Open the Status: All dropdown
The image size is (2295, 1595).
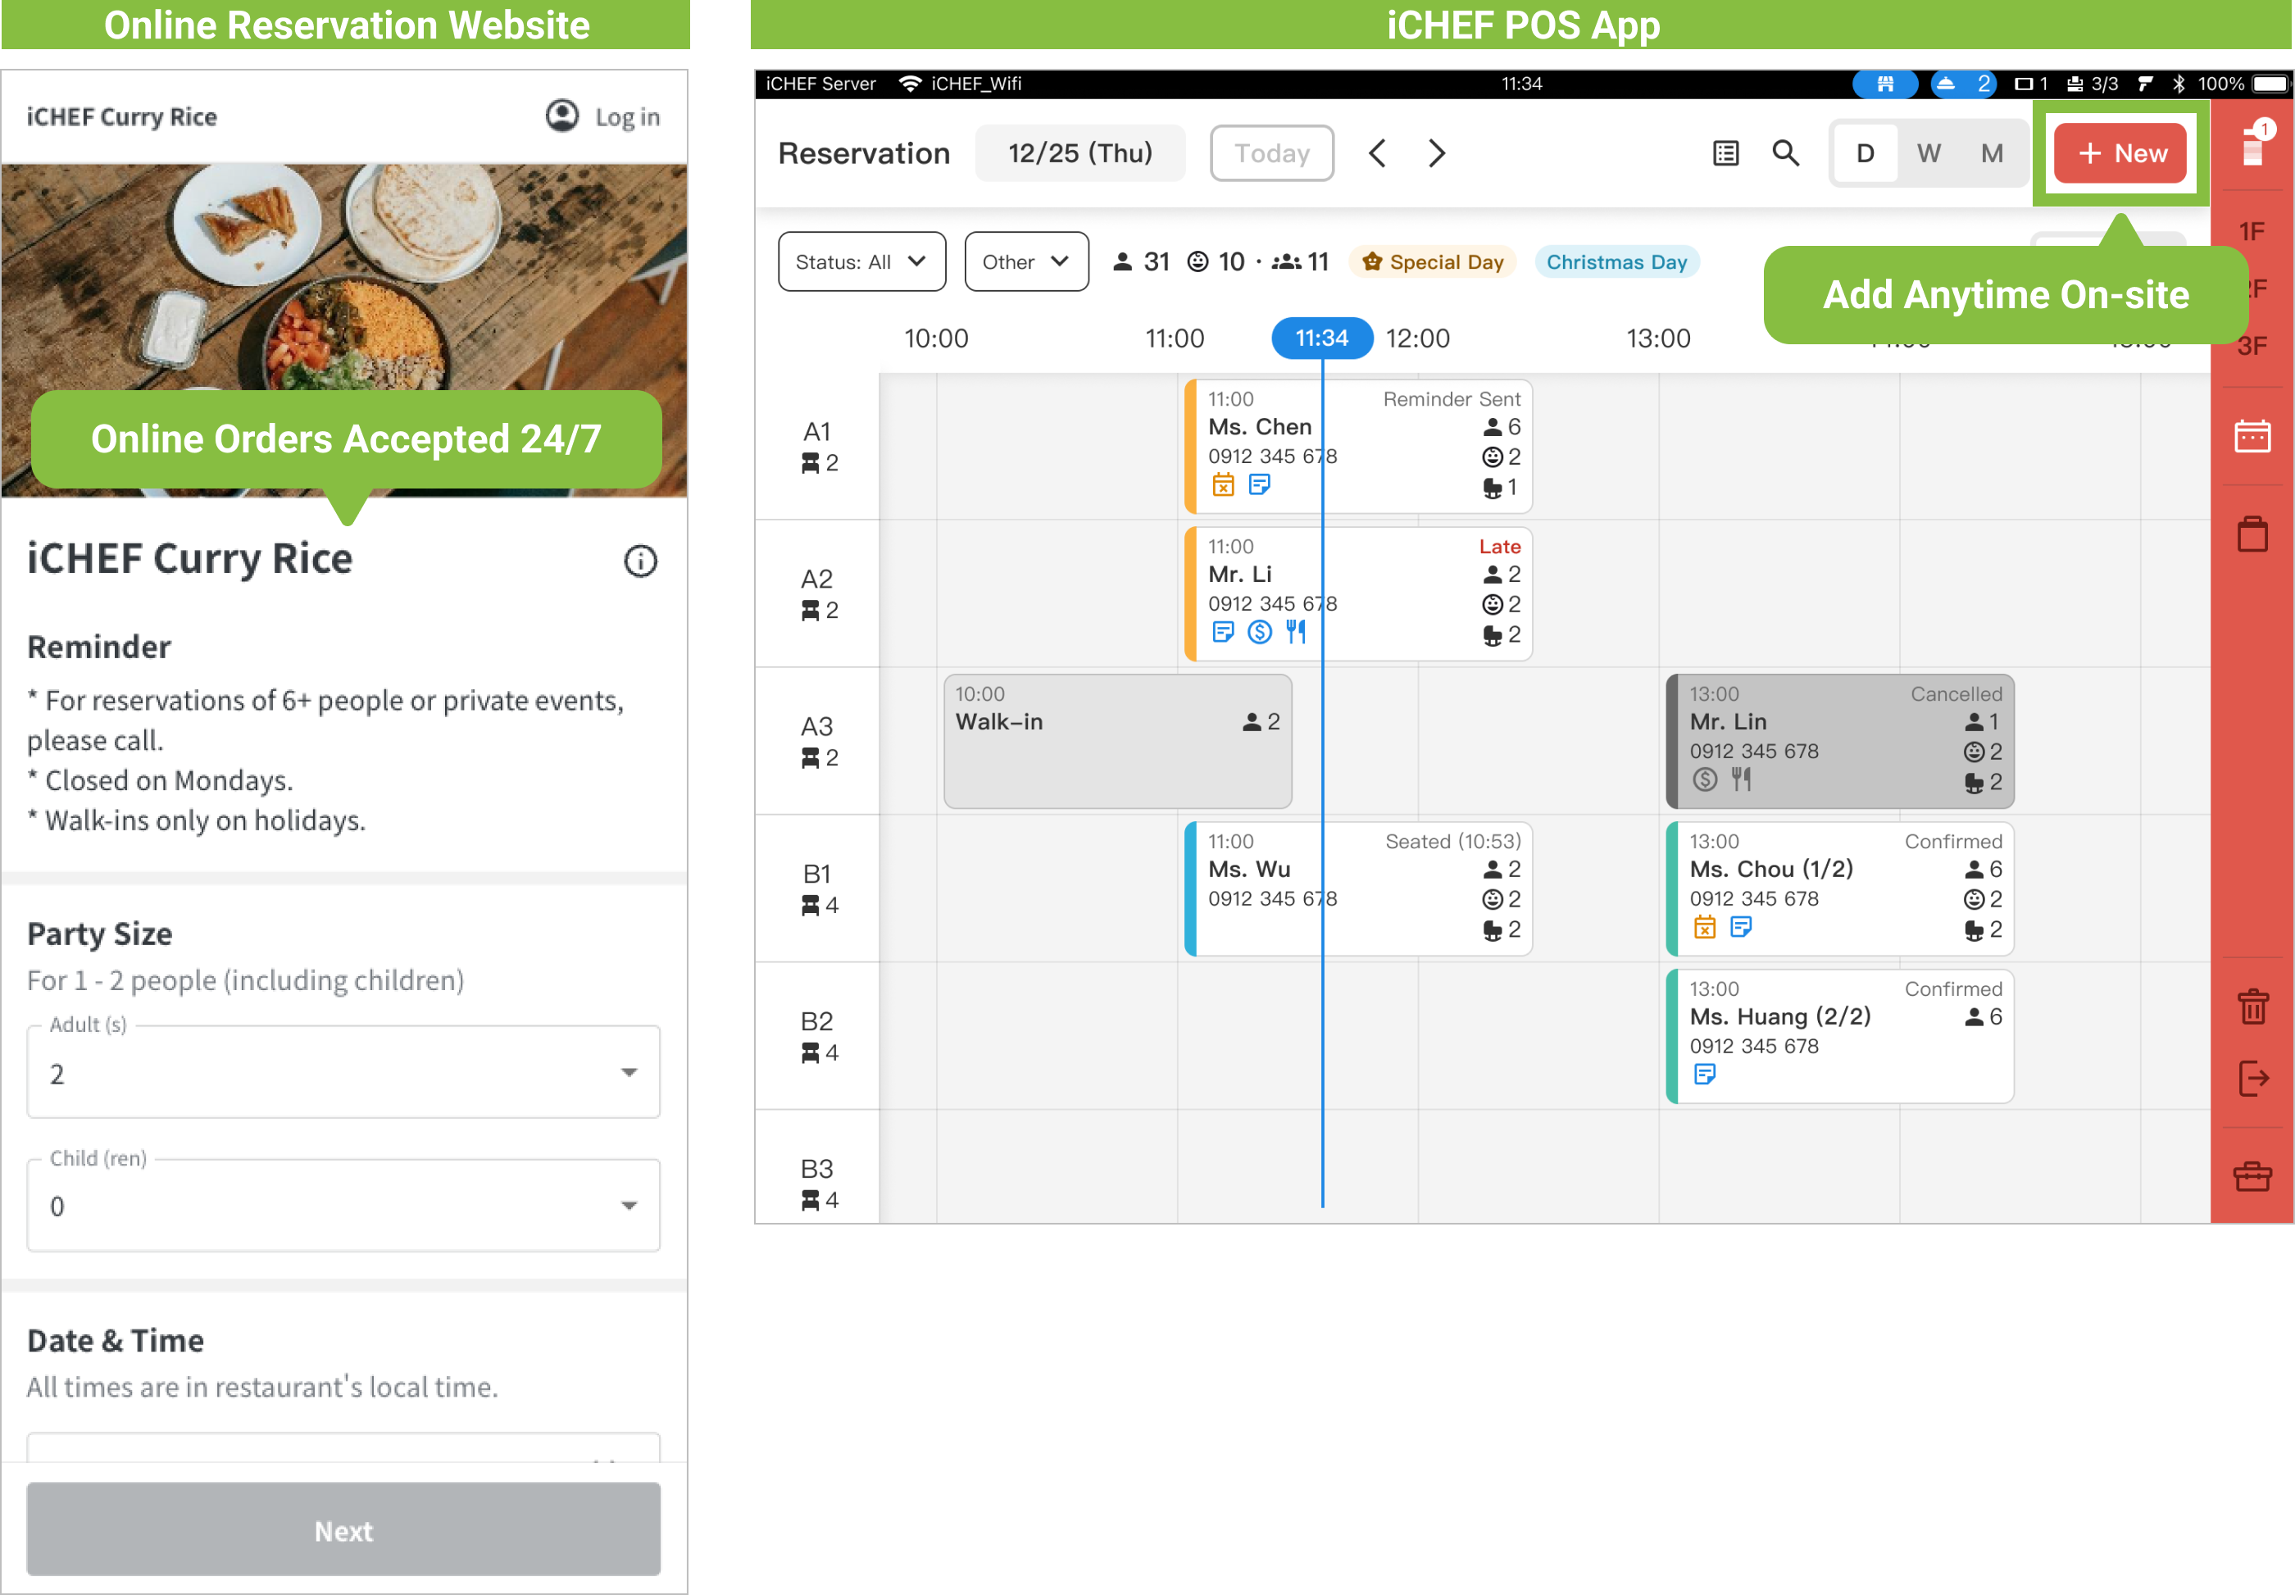click(861, 261)
